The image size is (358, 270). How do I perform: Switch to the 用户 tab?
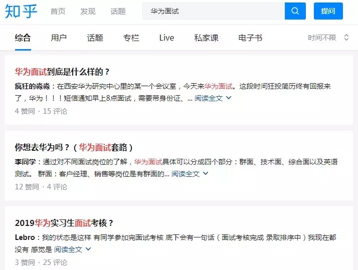(59, 38)
